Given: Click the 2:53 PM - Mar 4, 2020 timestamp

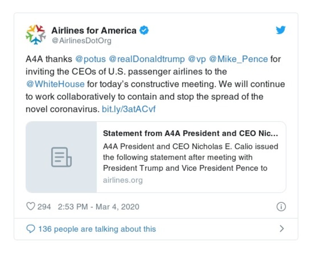Looking at the screenshot, I should pyautogui.click(x=98, y=207).
